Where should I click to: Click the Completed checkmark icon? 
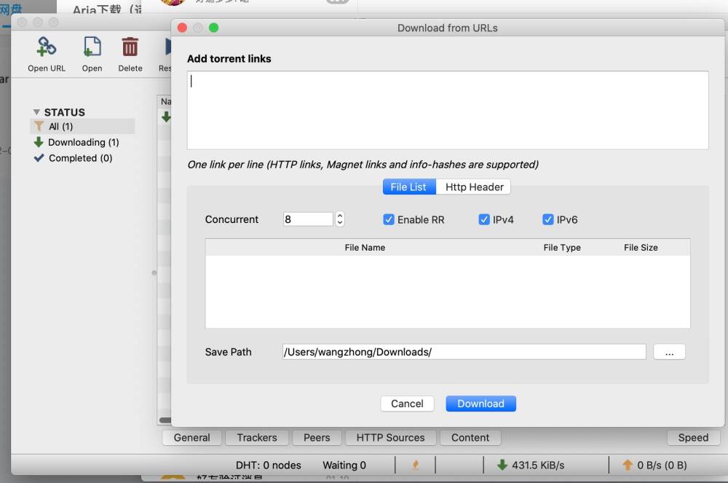(x=39, y=158)
